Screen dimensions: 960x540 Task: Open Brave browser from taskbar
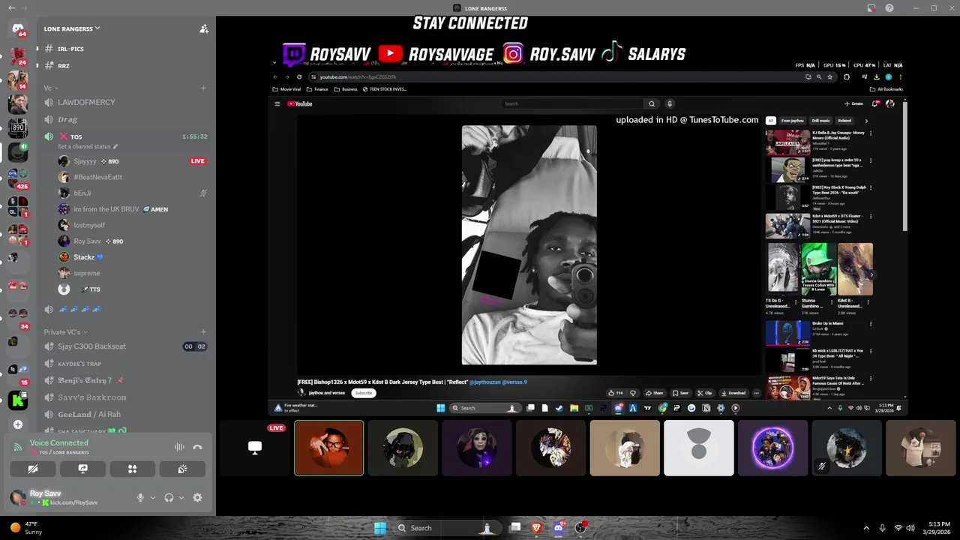point(536,528)
